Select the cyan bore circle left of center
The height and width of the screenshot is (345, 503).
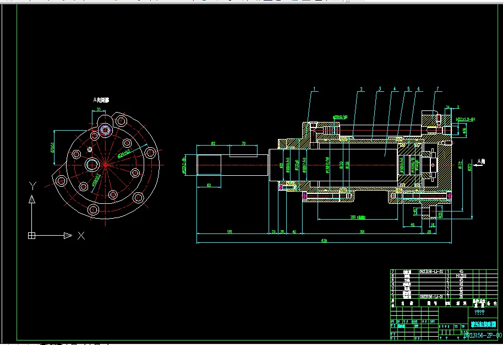click(x=92, y=165)
